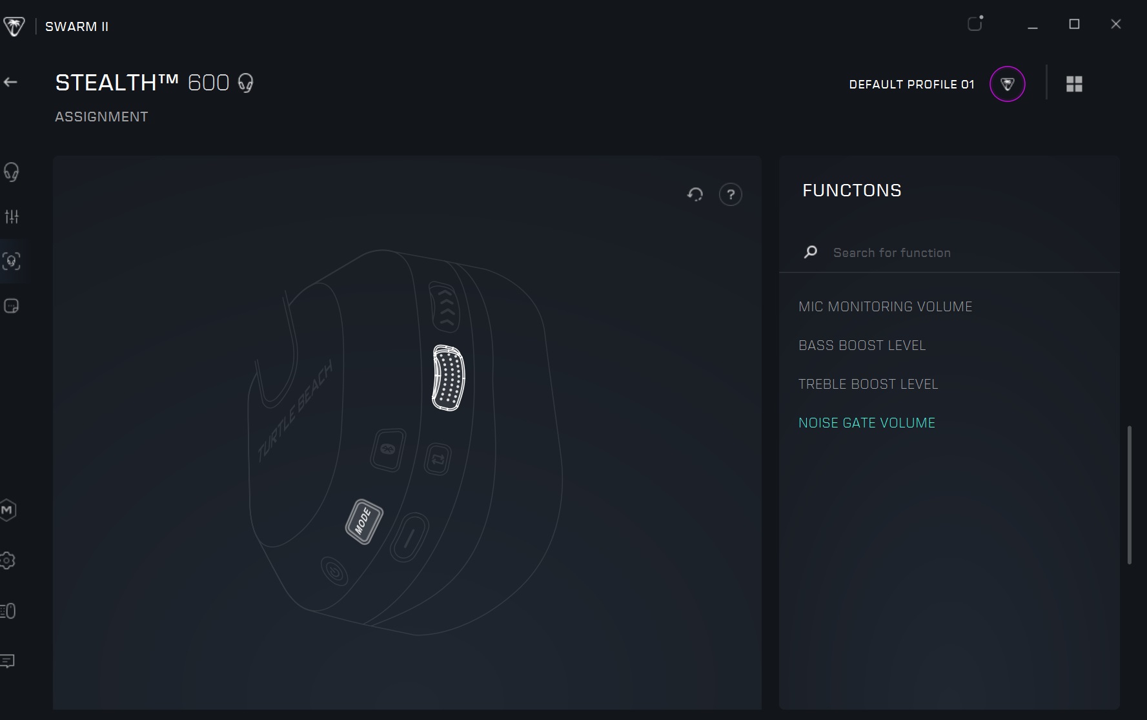Image resolution: width=1147 pixels, height=720 pixels.
Task: Reset assignments with the circular arrow icon
Action: coord(695,194)
